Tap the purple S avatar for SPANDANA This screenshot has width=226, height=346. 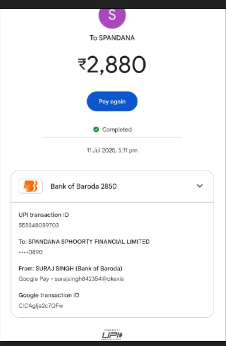(x=112, y=16)
